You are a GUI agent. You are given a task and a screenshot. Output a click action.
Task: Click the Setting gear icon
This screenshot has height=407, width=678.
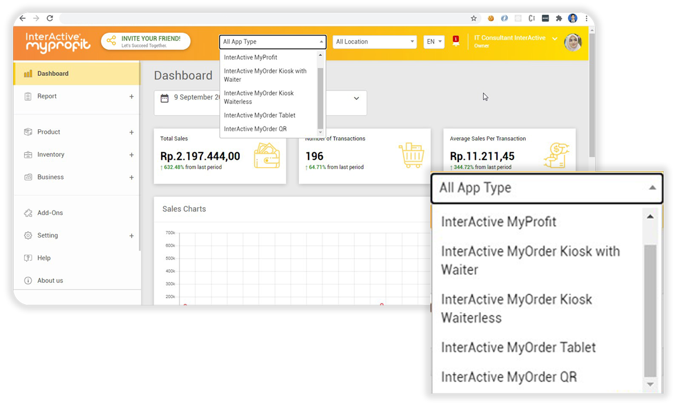point(28,235)
